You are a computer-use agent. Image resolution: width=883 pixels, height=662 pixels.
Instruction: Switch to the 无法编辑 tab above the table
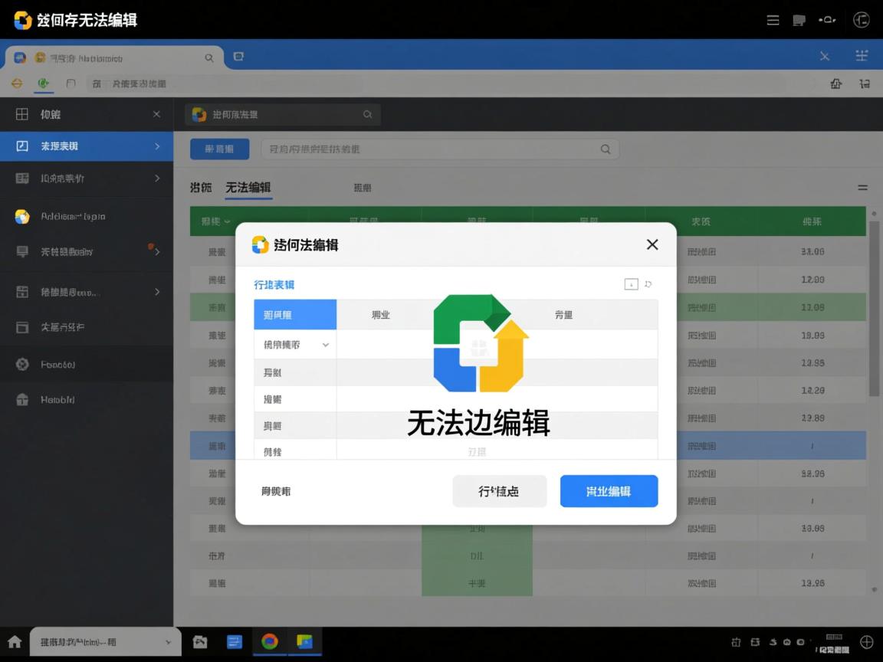(x=248, y=187)
